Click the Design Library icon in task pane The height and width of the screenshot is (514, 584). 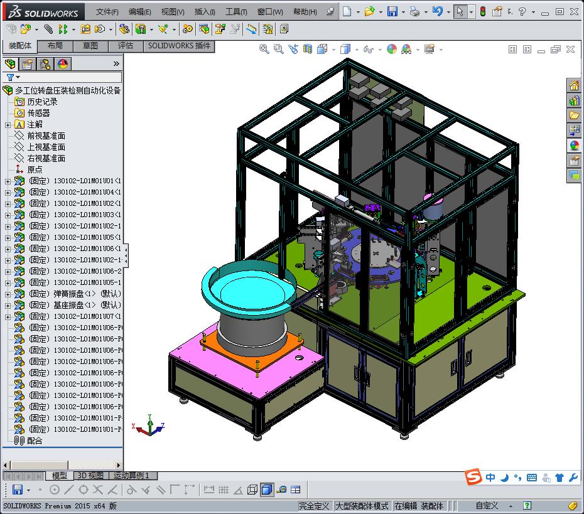click(574, 100)
